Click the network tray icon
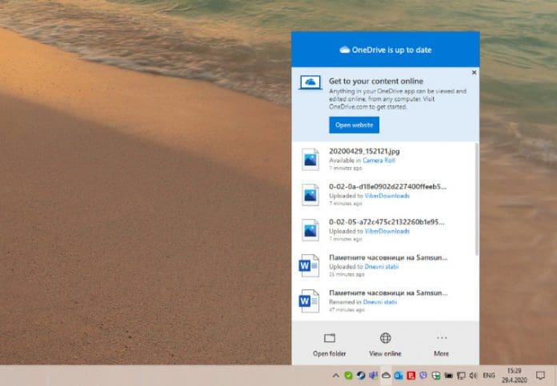Screen dimensions: 557x386 (461, 376)
